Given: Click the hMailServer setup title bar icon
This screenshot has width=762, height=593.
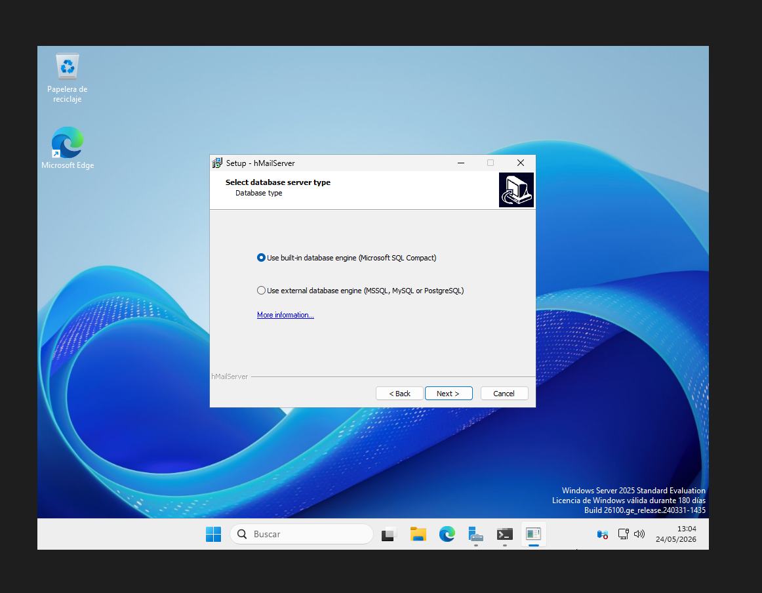Looking at the screenshot, I should click(217, 163).
